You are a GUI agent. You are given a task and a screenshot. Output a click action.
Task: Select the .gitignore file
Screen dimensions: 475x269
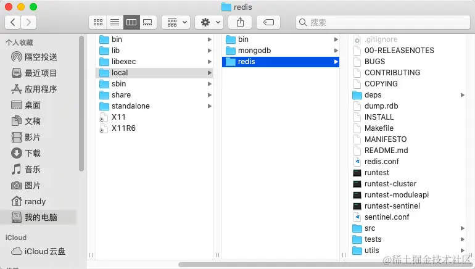(407, 39)
